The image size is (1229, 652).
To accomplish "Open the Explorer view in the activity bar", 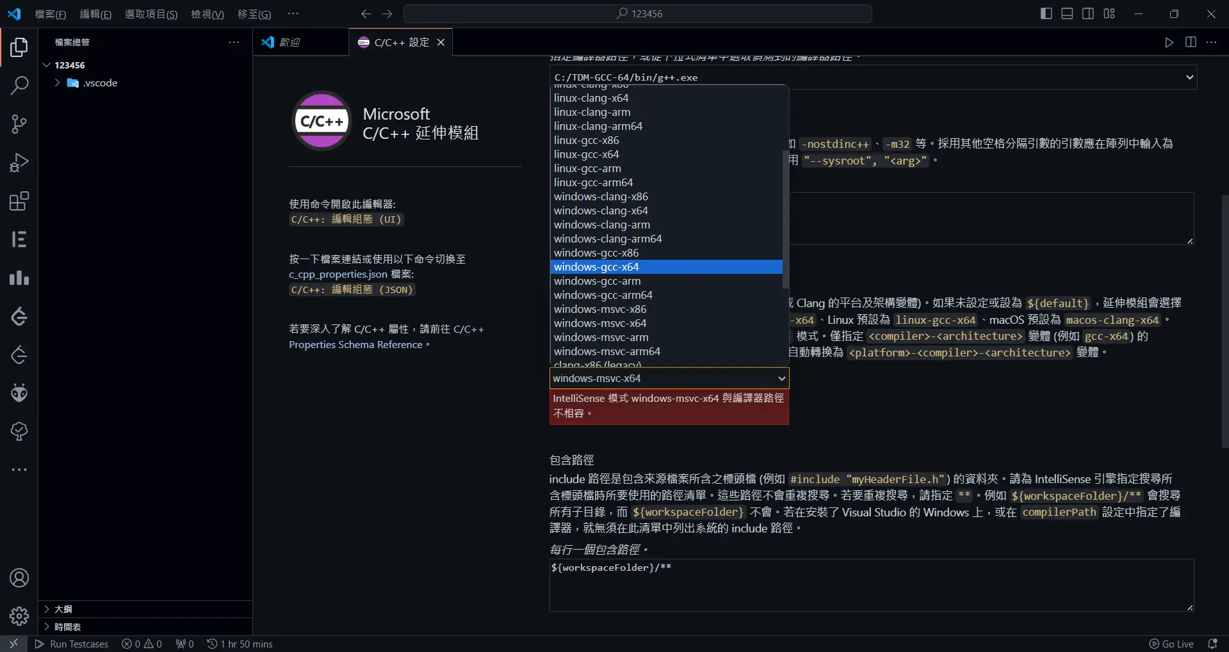I will pyautogui.click(x=19, y=47).
